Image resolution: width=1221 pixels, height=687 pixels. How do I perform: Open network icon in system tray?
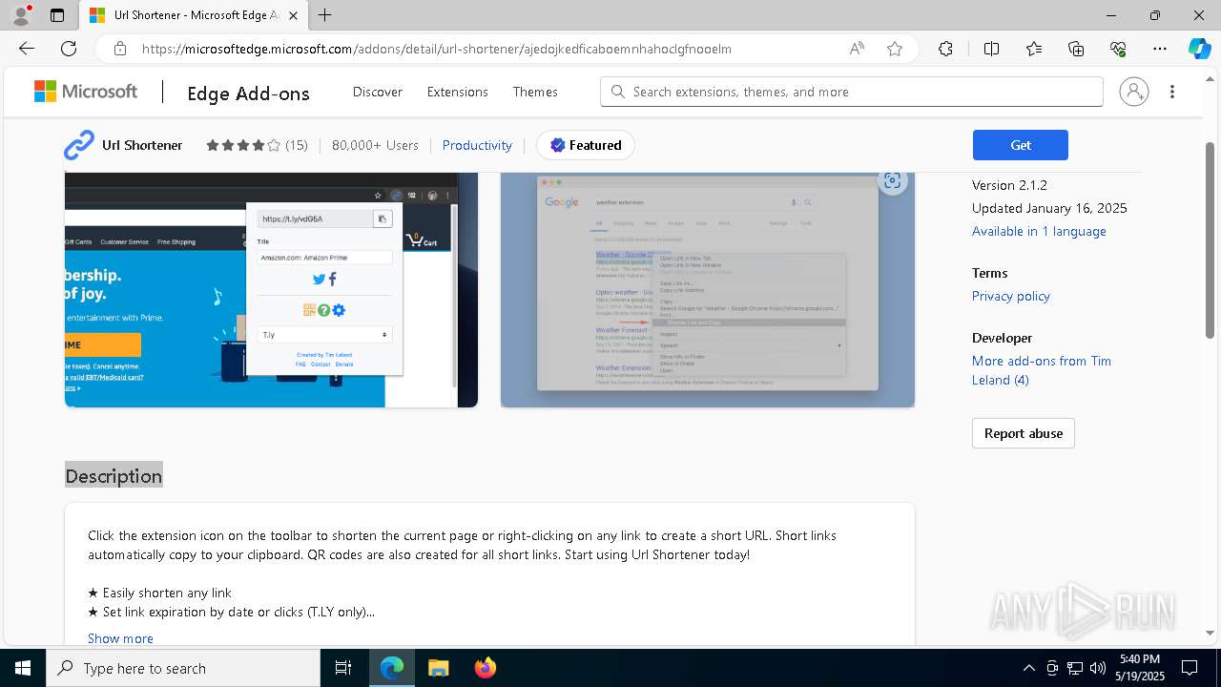click(x=1075, y=668)
